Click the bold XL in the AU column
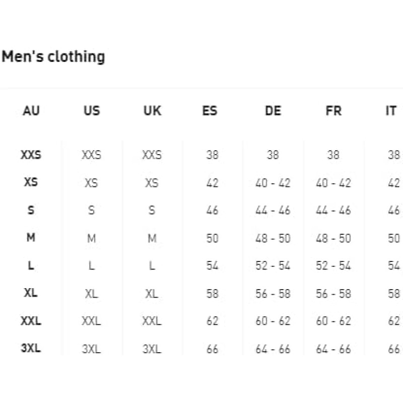This screenshot has height=403, width=403. point(31,293)
